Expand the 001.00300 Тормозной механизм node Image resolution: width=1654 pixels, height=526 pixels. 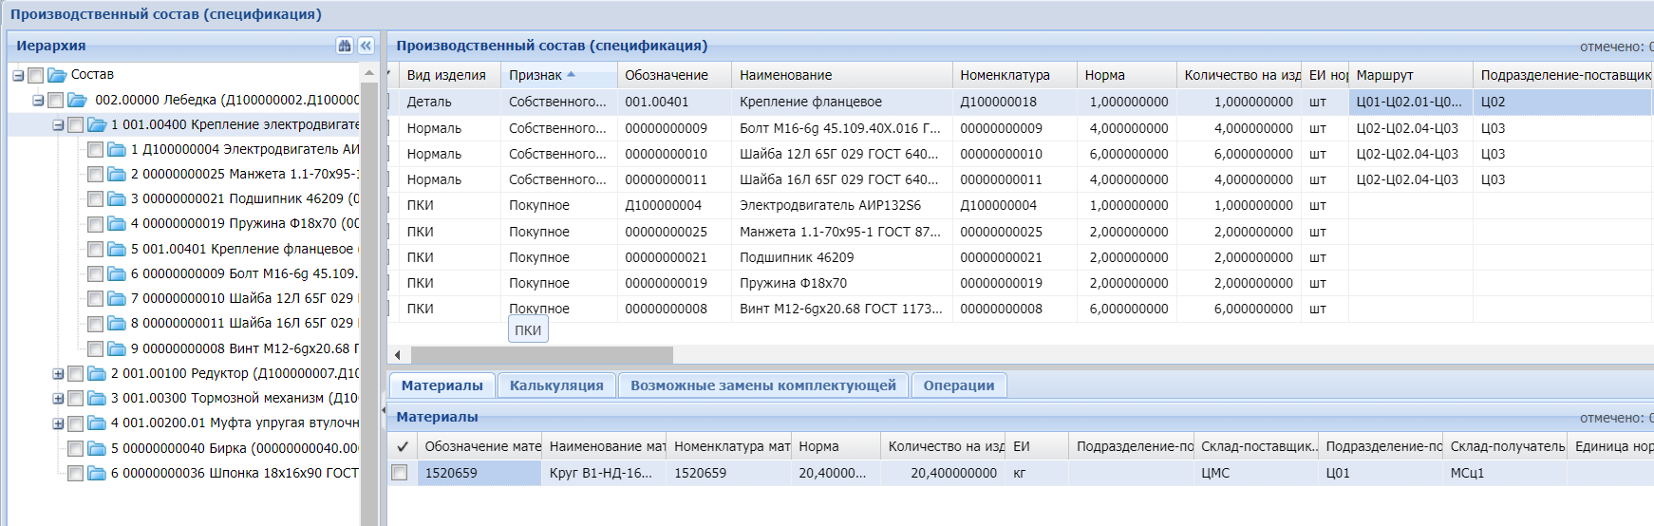coord(59,399)
